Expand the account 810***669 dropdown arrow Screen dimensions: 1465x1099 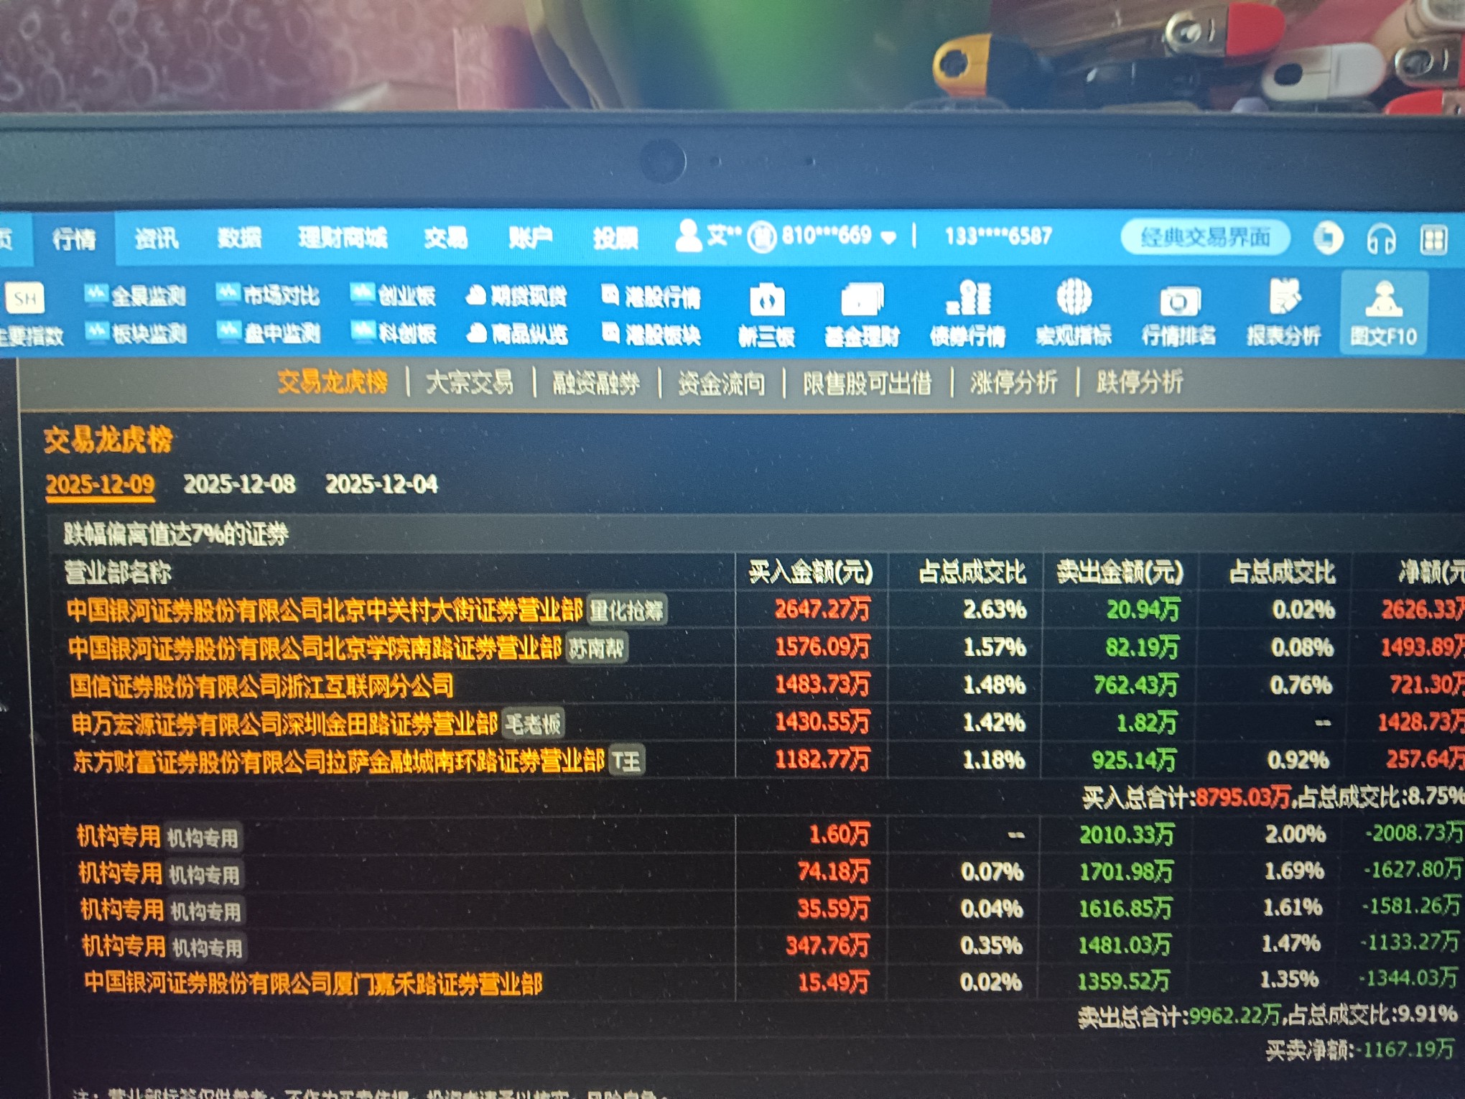pyautogui.click(x=888, y=238)
